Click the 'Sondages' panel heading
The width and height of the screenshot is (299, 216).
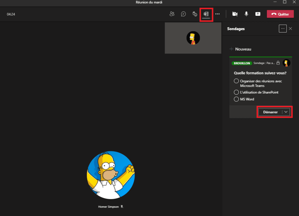(236, 29)
